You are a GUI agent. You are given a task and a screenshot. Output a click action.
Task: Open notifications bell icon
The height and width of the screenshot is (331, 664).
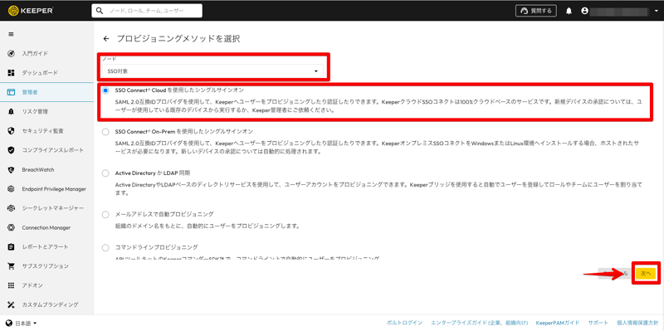[x=569, y=11]
